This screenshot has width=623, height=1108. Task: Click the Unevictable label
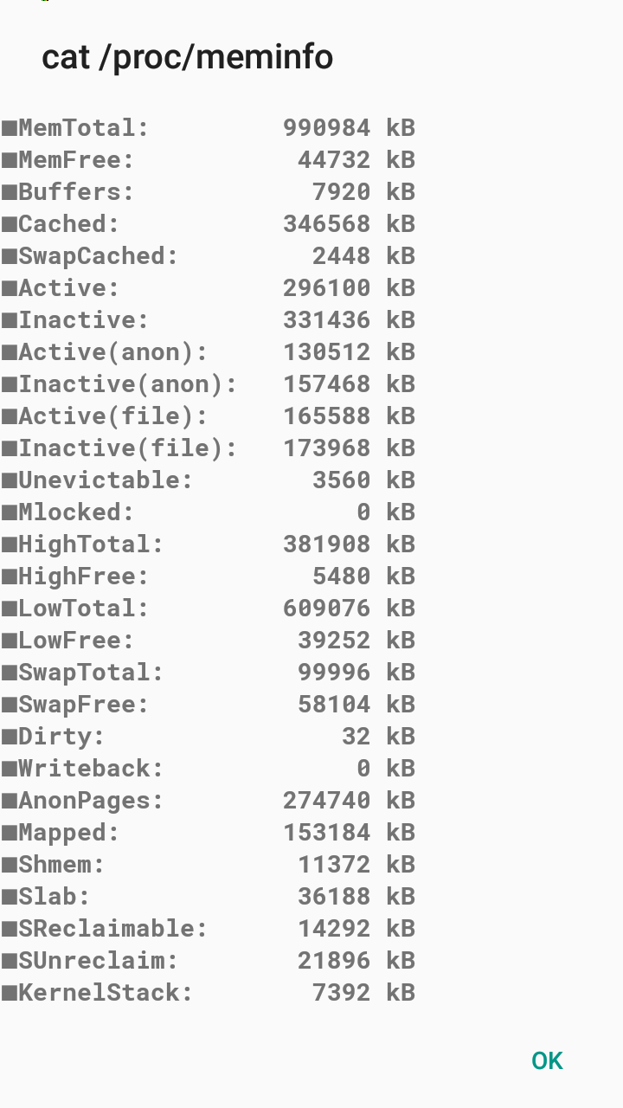106,480
